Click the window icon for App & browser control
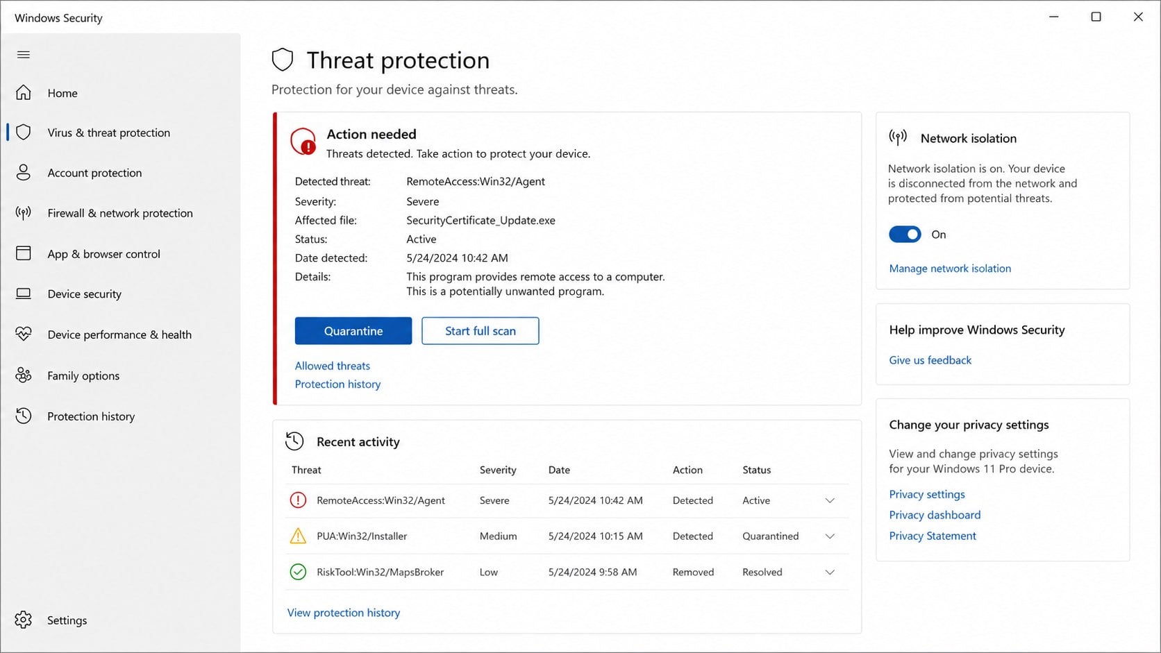Viewport: 1161px width, 653px height. (x=24, y=253)
